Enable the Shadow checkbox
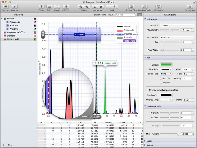Screen dimensions: 197x148 coord(161,83)
